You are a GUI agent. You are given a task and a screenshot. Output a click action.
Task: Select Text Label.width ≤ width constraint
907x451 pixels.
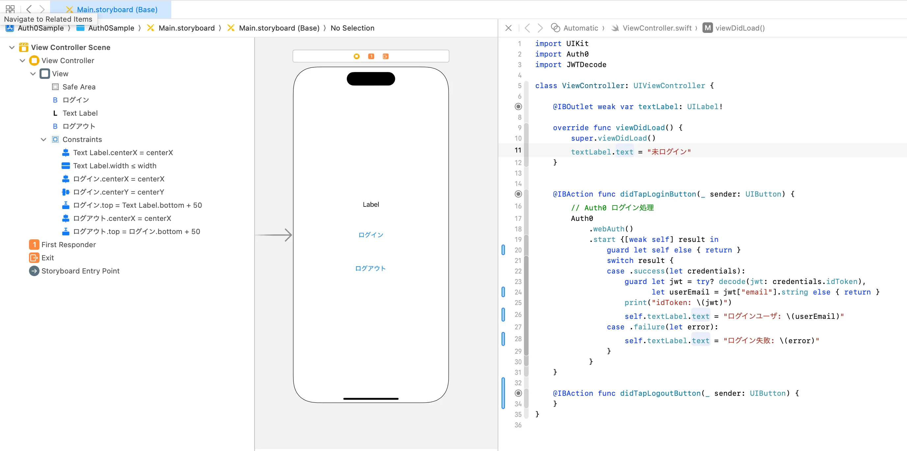(x=114, y=166)
